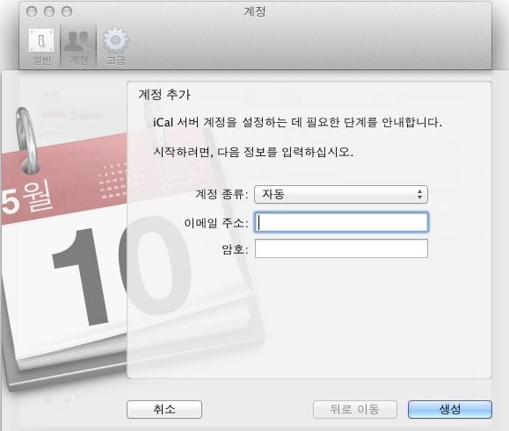Click the 생성 (Create) button
Viewport: 509px width, 431px height.
(449, 409)
